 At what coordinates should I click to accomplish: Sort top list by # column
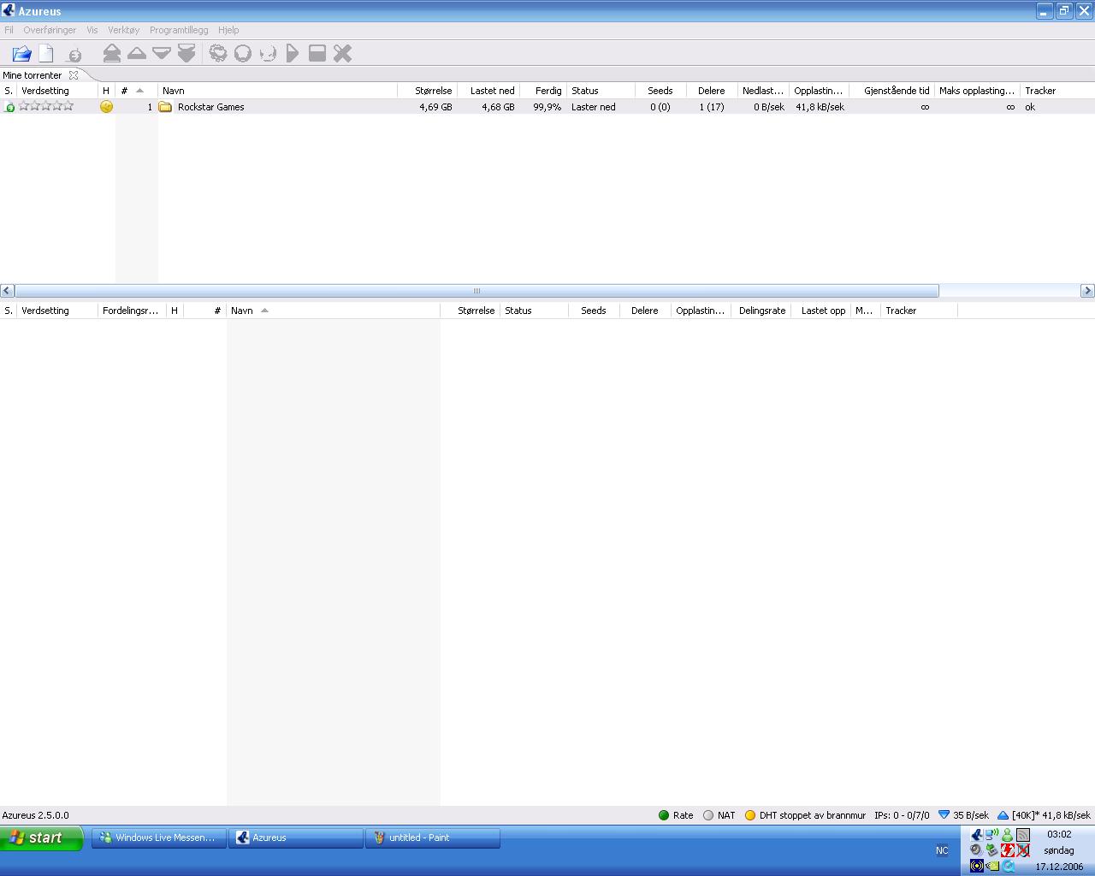point(136,91)
